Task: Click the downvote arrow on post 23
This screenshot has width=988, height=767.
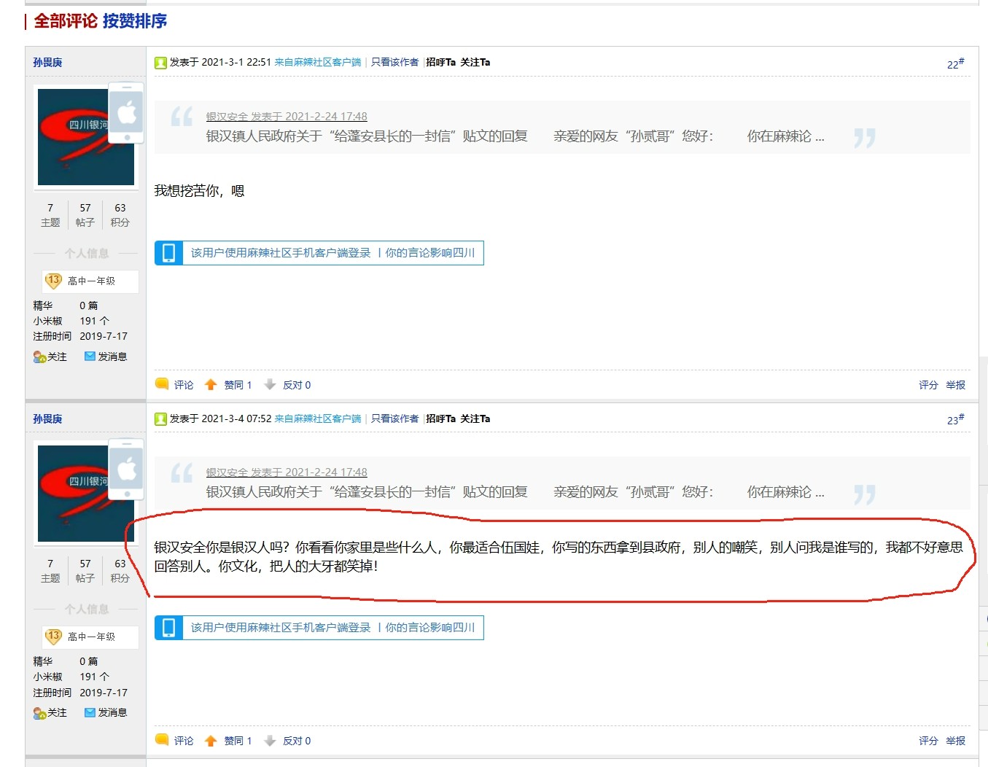Action: click(x=270, y=741)
